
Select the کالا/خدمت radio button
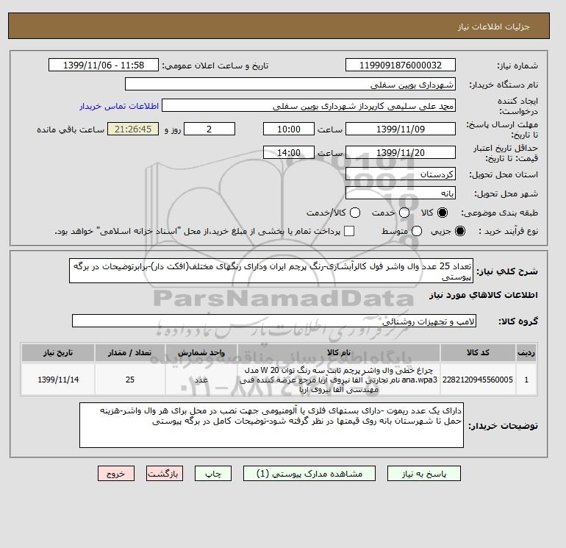tap(355, 213)
